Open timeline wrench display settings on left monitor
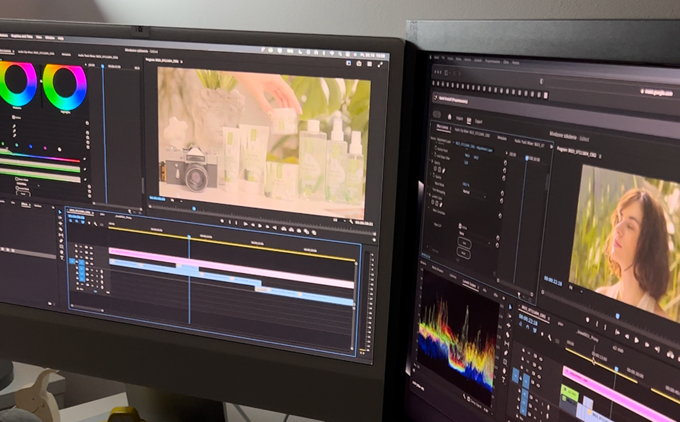 point(95,224)
